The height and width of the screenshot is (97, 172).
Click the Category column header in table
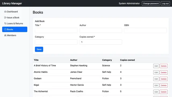(x=107, y=60)
